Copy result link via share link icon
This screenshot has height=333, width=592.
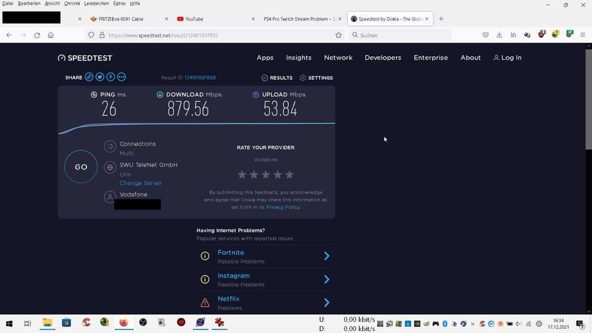pos(89,77)
